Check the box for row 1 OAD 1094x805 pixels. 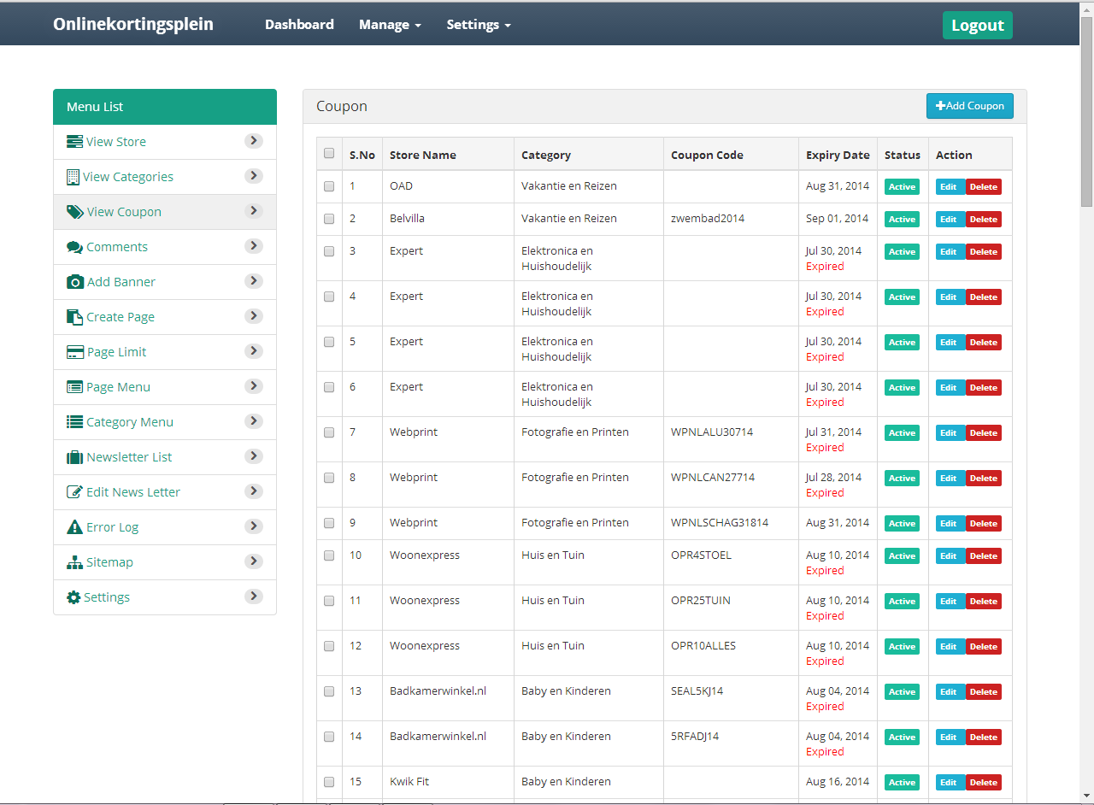click(x=329, y=186)
